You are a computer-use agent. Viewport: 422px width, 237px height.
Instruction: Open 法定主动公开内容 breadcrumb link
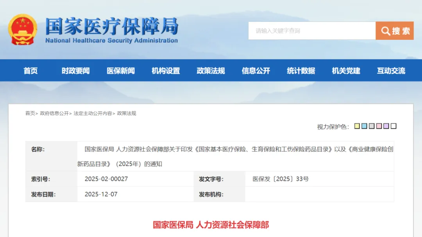93,113
